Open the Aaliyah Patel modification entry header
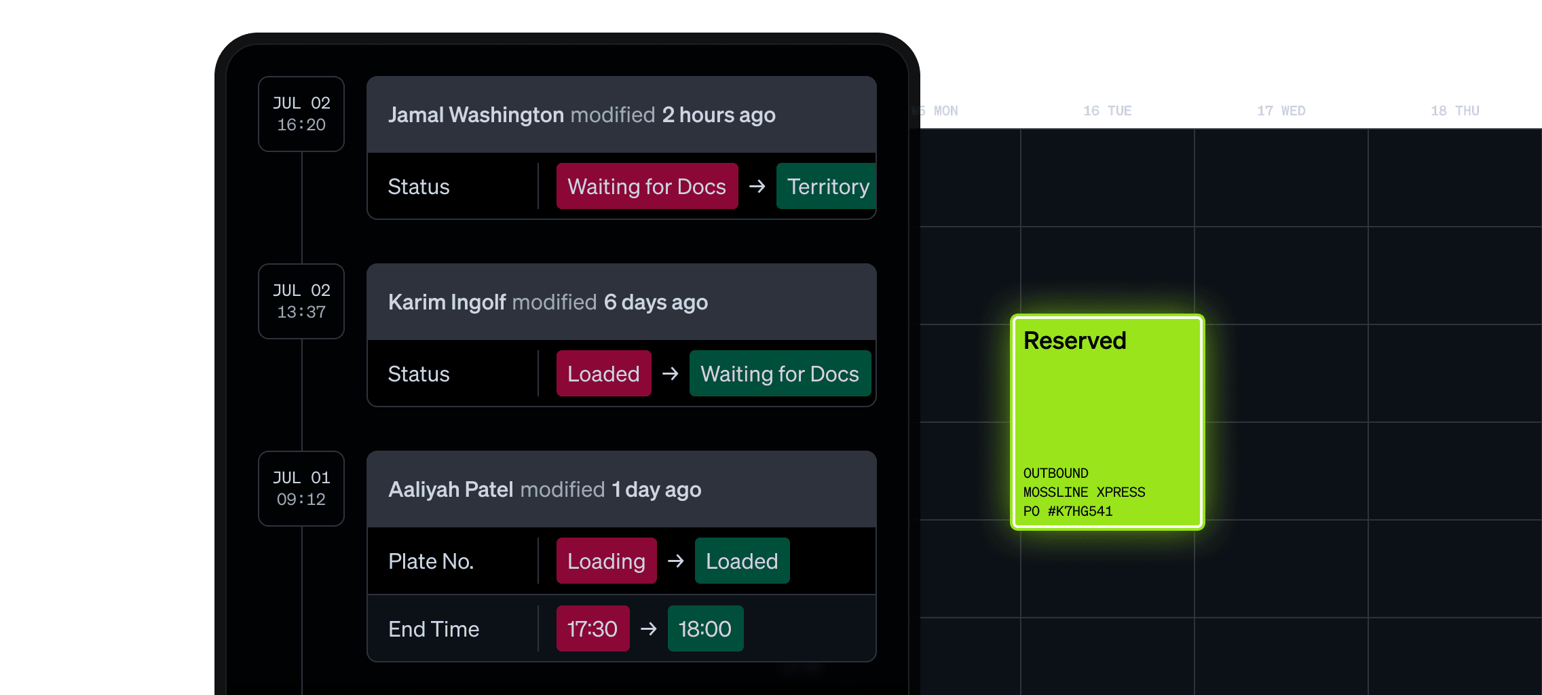 coord(622,489)
